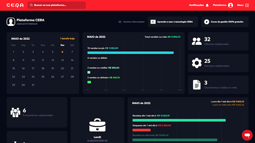Click the video film icon in Aprenda button
255x143 pixels.
[x=153, y=22]
